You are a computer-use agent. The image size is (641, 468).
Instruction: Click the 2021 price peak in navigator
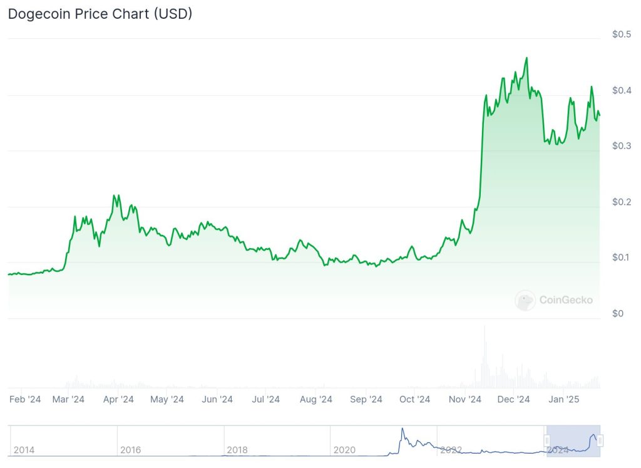(x=403, y=429)
